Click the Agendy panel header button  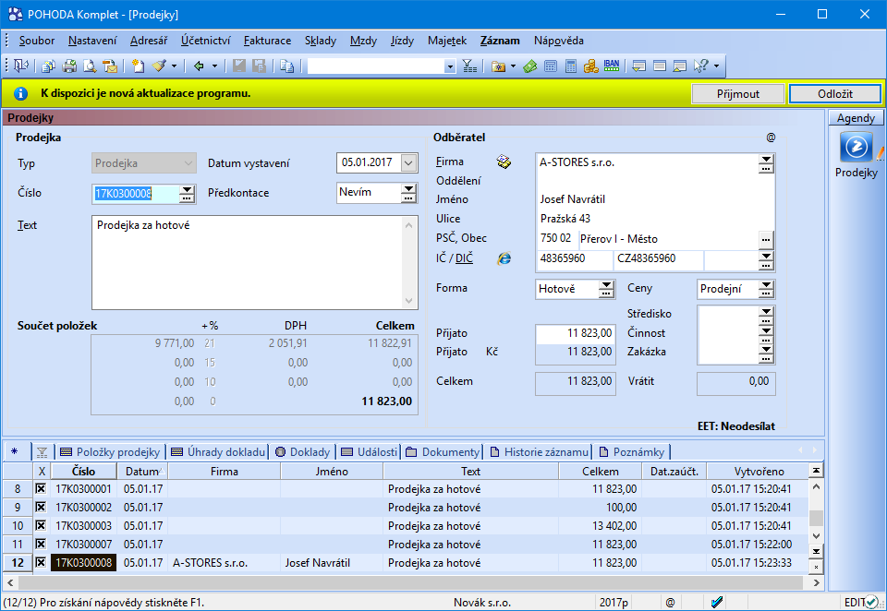[856, 118]
